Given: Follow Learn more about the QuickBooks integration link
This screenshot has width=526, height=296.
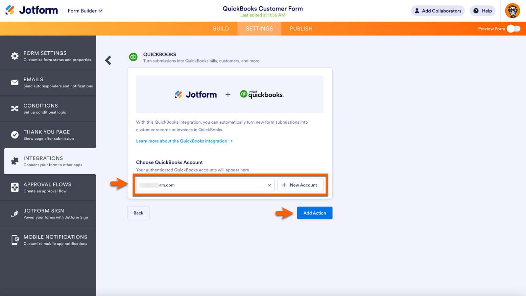Looking at the screenshot, I should [x=184, y=141].
